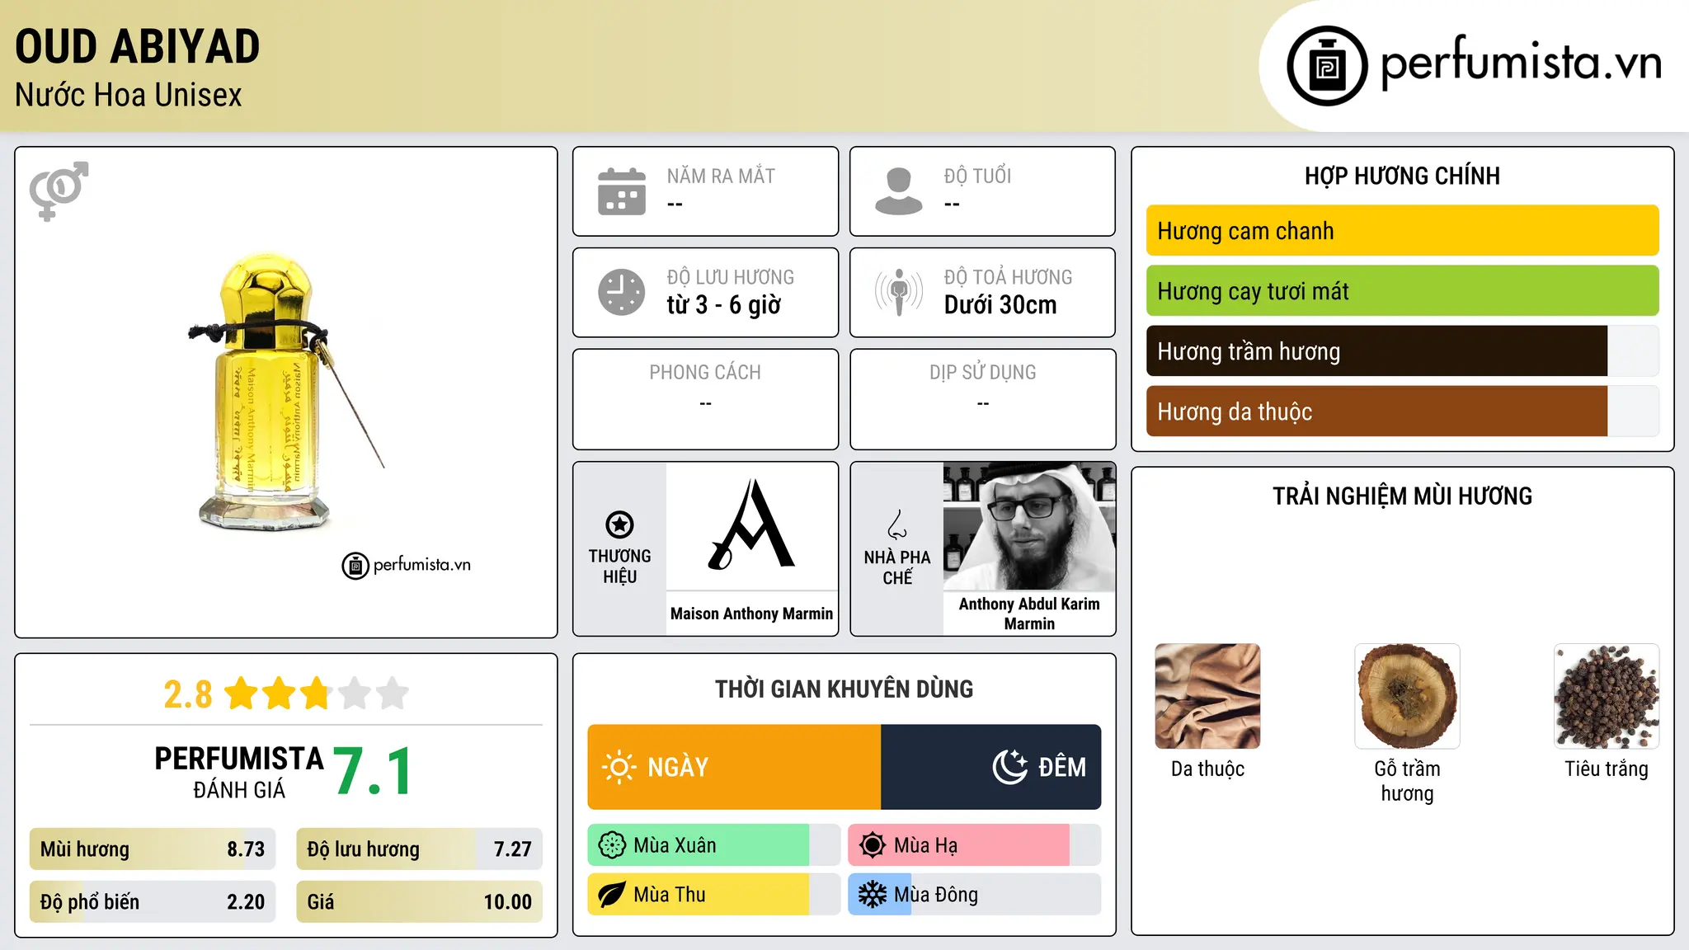The width and height of the screenshot is (1689, 950).
Task: Click the Trải nghiệm mùi hương heading
Action: (1402, 496)
